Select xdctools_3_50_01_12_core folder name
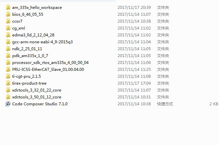The width and height of the screenshot is (219, 145). (x=37, y=97)
